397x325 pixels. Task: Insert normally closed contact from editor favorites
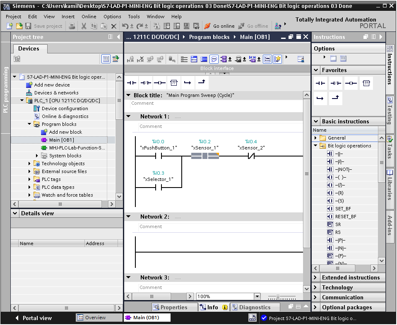point(146,83)
